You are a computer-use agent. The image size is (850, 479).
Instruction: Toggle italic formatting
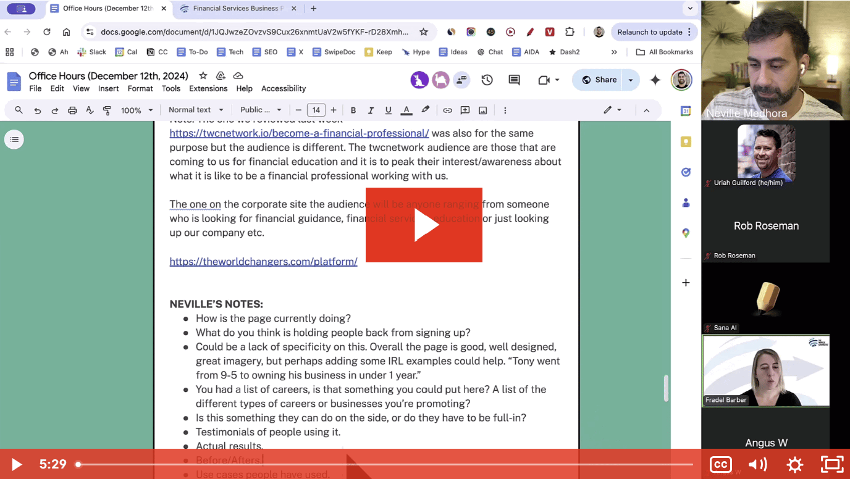pos(371,110)
